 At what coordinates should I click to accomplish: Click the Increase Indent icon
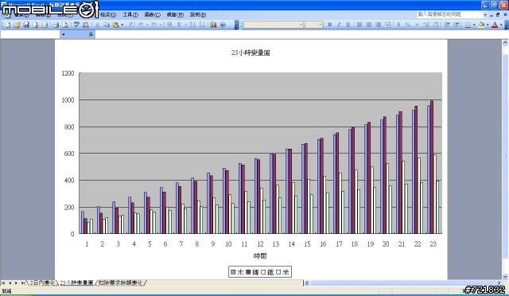[457, 25]
